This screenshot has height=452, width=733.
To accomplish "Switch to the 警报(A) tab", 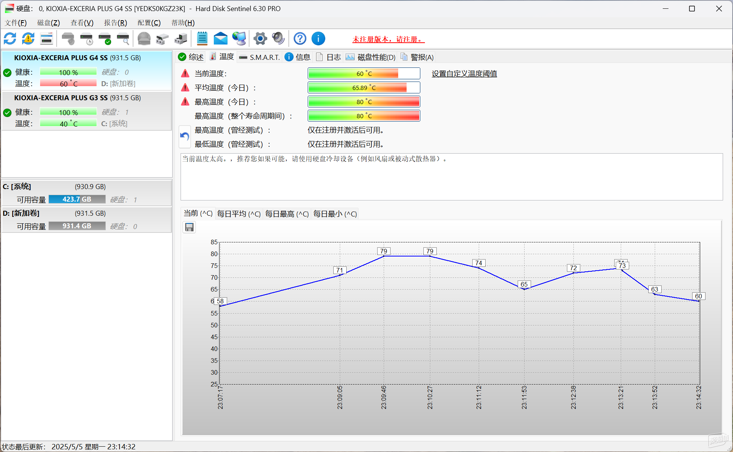I will pyautogui.click(x=417, y=57).
